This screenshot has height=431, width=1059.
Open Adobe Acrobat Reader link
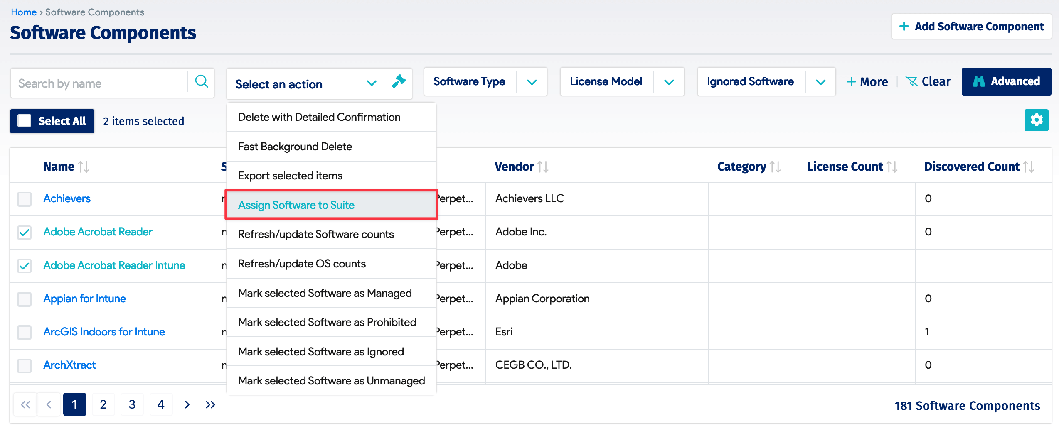pos(98,232)
